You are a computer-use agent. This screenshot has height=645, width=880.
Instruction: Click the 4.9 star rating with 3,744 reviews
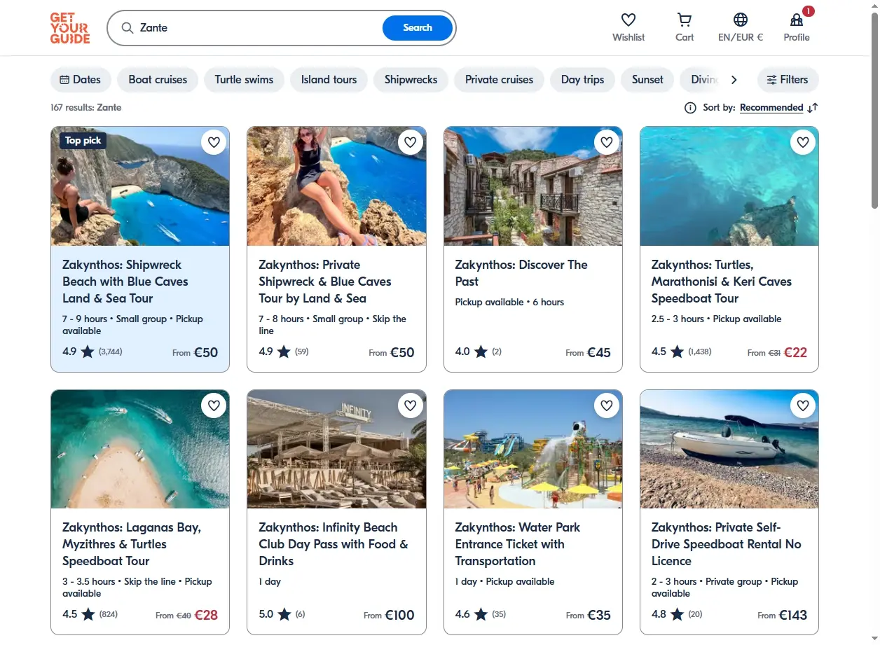click(92, 352)
